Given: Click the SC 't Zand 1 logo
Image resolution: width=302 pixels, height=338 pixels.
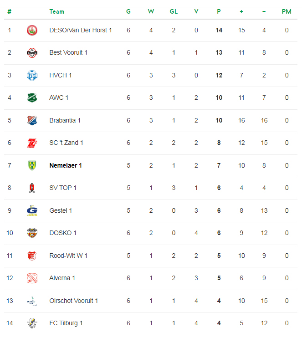Looking at the screenshot, I should [32, 143].
